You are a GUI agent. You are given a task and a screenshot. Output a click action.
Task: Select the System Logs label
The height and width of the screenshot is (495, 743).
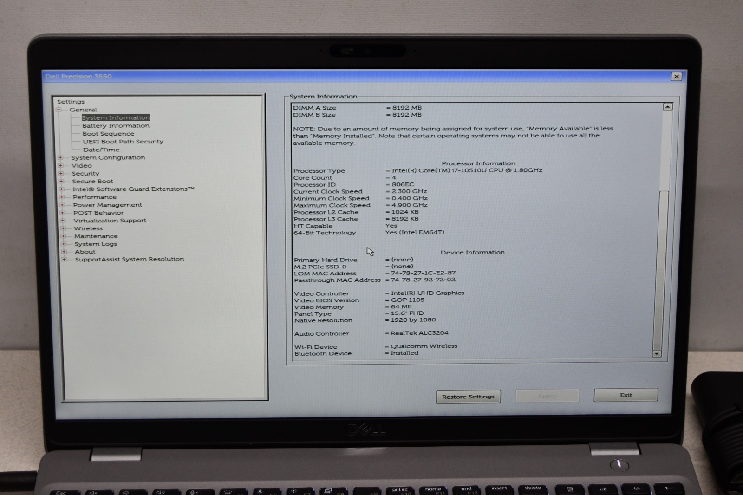(96, 244)
